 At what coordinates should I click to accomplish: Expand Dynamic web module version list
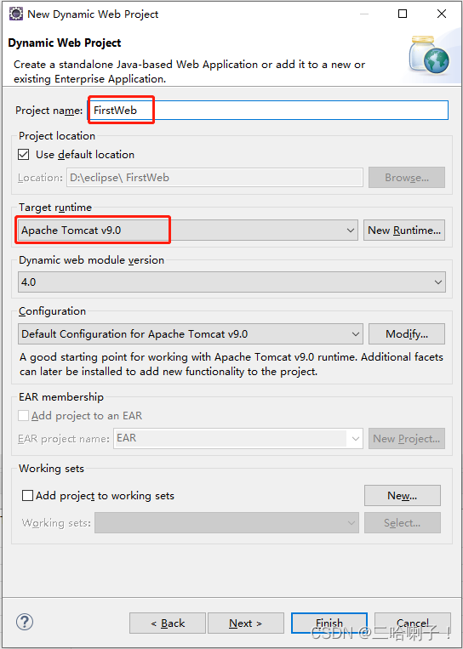[x=231, y=282]
